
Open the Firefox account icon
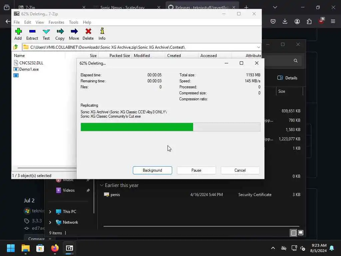[297, 21]
